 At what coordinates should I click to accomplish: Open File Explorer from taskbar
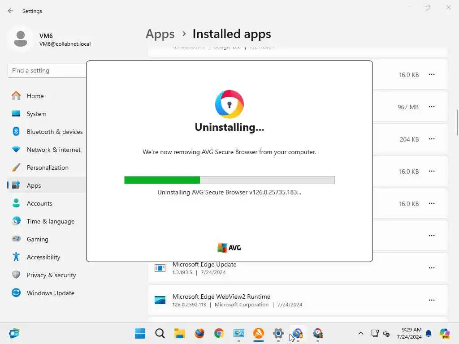(x=179, y=333)
